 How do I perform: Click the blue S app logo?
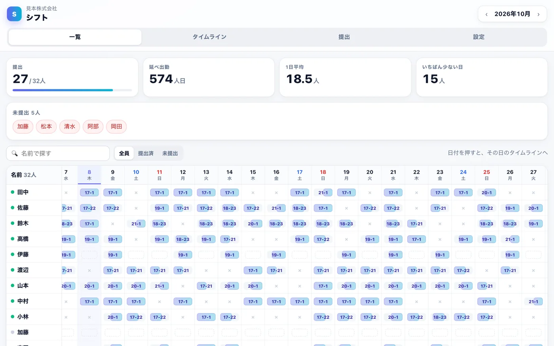(x=14, y=14)
